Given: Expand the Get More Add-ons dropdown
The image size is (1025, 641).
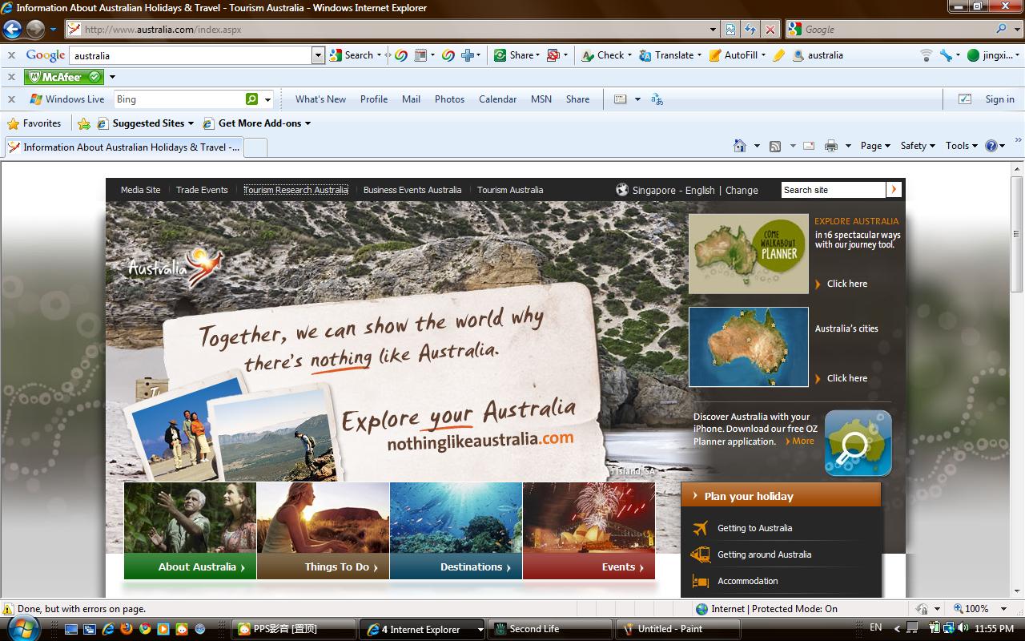Looking at the screenshot, I should tap(307, 123).
